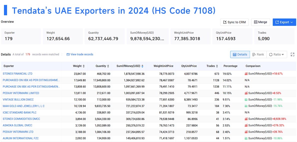Select the 19.02% percentage cell

(227, 74)
